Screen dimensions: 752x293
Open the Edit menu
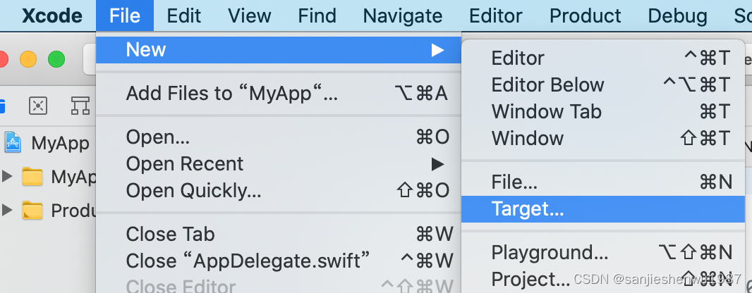tap(184, 15)
